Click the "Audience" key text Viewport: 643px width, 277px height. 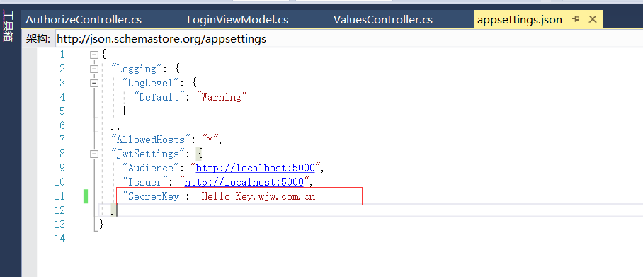(x=151, y=168)
